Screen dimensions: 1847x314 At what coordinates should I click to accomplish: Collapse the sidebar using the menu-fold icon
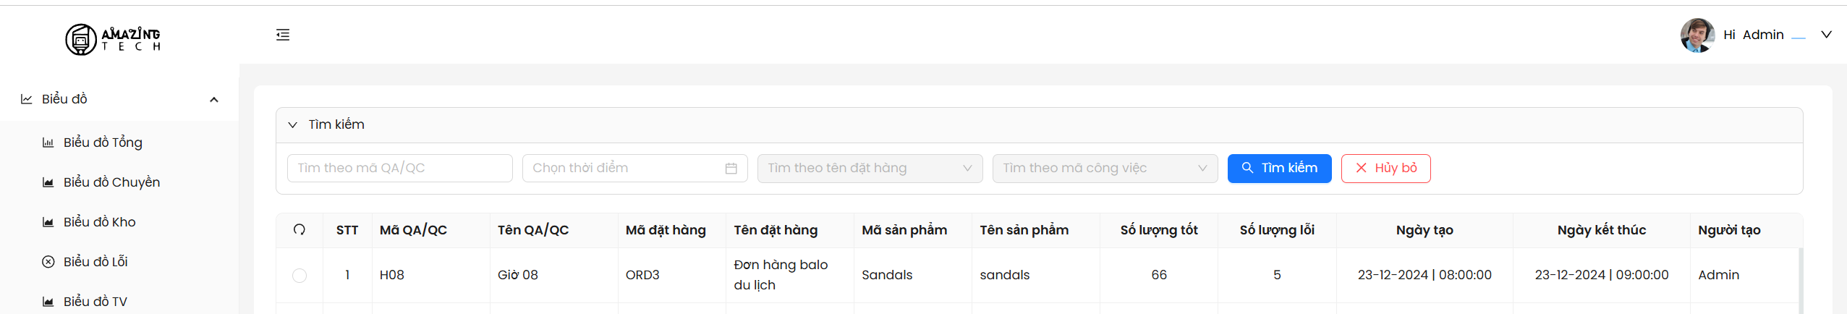coord(283,35)
